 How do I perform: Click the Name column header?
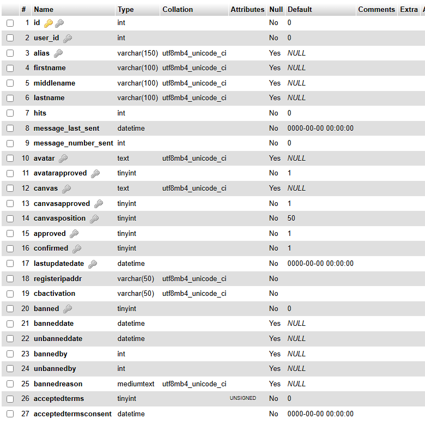(44, 9)
